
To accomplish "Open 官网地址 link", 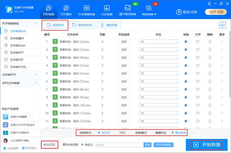I will (29, 148).
